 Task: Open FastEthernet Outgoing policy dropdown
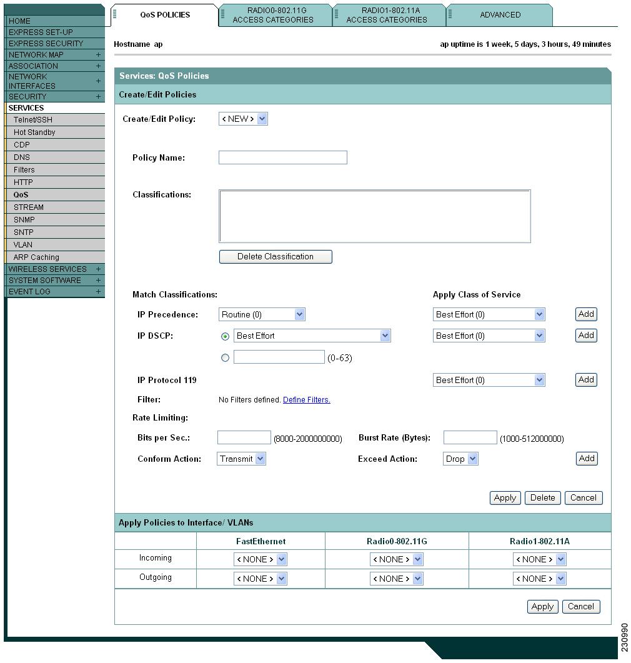pos(261,579)
